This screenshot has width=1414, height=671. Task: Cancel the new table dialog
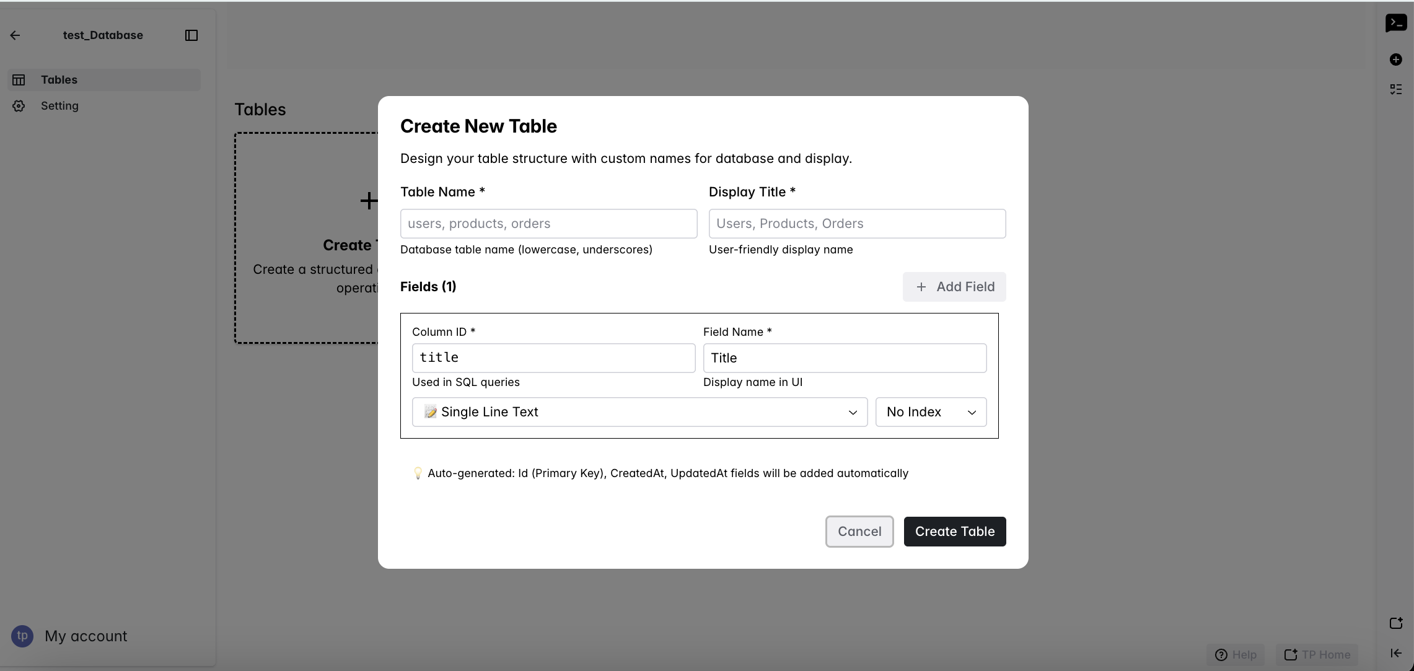859,532
